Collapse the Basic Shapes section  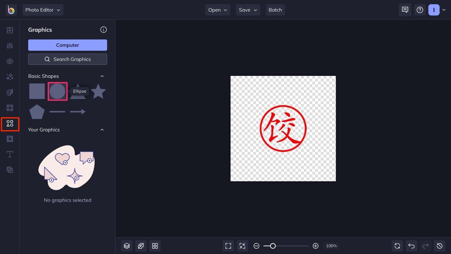click(102, 76)
